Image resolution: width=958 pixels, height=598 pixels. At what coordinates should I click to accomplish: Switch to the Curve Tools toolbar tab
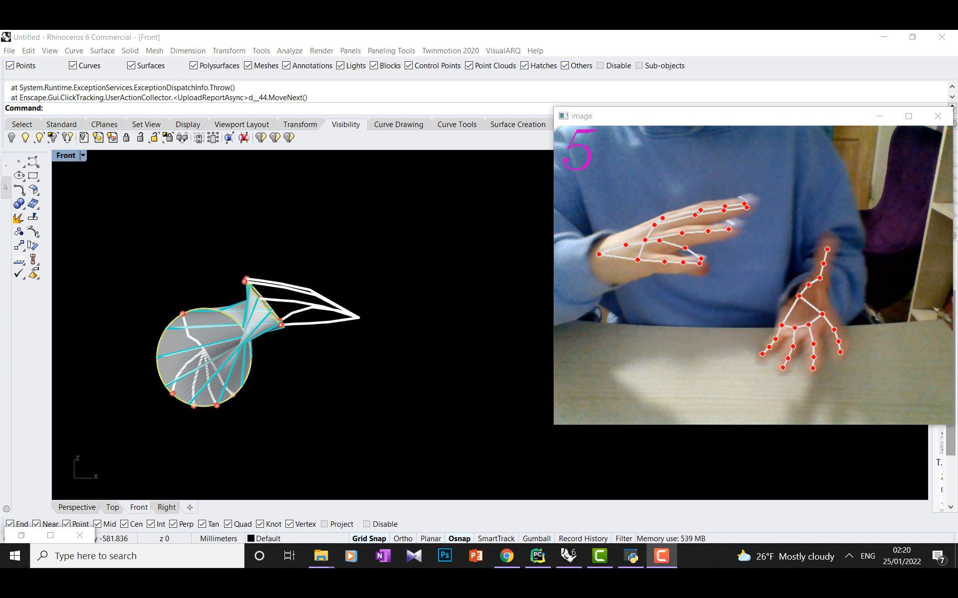click(x=457, y=124)
